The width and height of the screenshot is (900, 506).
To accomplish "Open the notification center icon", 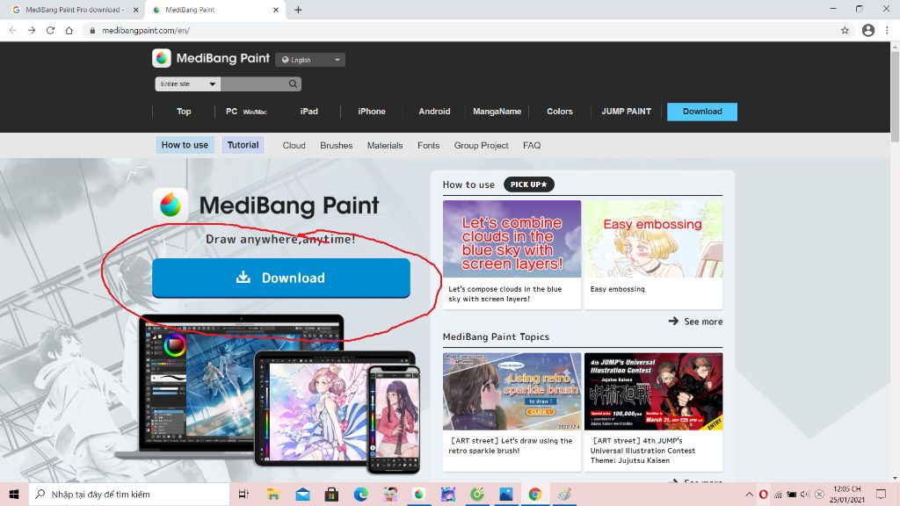I will (x=881, y=494).
